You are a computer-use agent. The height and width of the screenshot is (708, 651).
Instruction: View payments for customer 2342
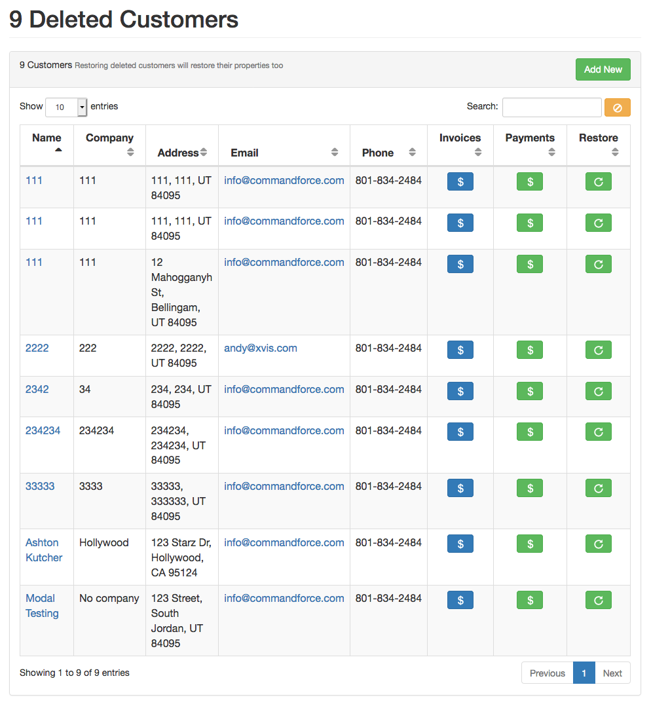530,391
